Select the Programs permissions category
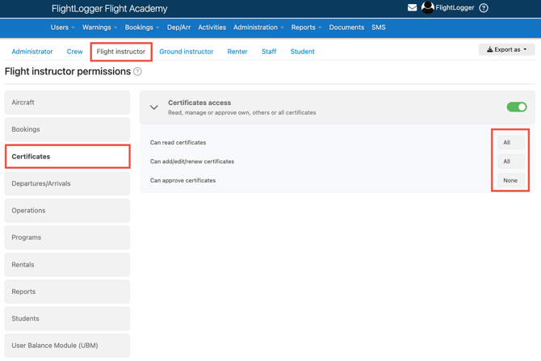The image size is (541, 361). (x=67, y=237)
